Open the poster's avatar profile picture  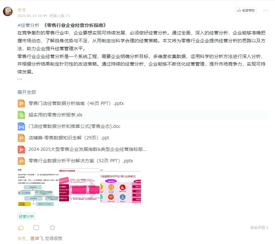tap(8, 11)
